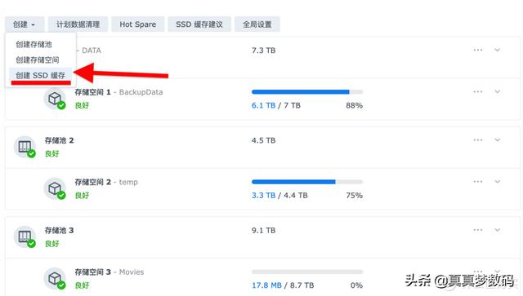Click the SSD 缓存建议 button
The width and height of the screenshot is (523, 296).
[199, 24]
